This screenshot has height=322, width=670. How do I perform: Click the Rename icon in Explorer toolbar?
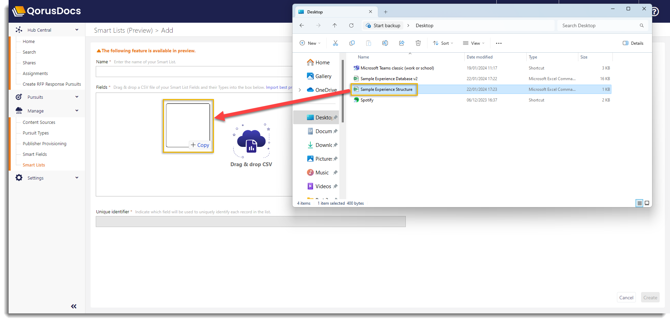click(x=385, y=43)
